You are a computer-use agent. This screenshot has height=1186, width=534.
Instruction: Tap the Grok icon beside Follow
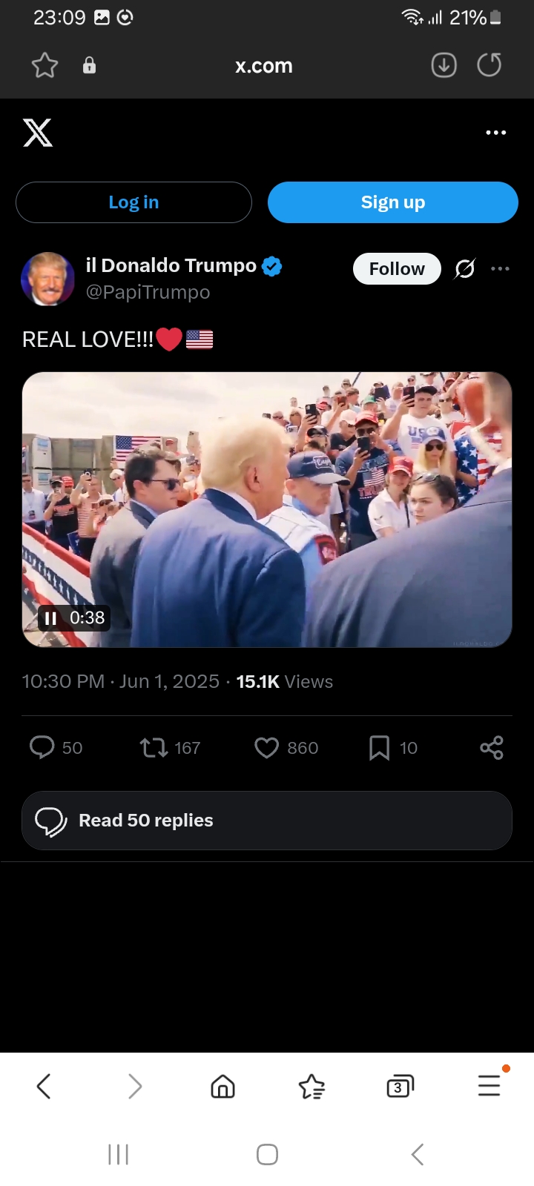(465, 268)
